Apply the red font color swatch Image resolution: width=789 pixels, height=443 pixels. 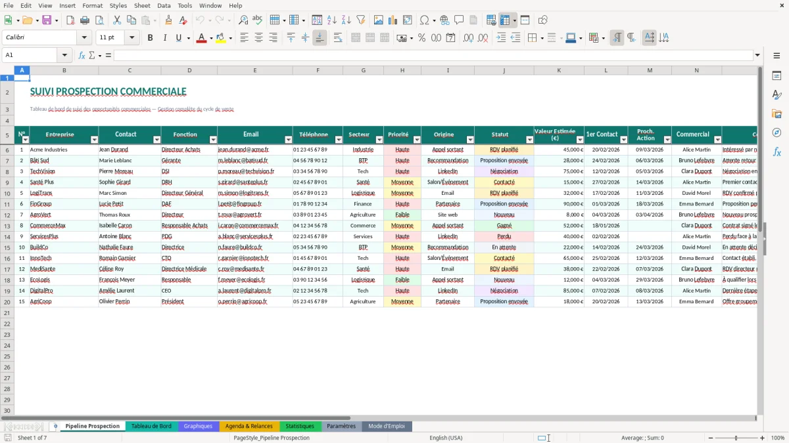[x=201, y=38]
